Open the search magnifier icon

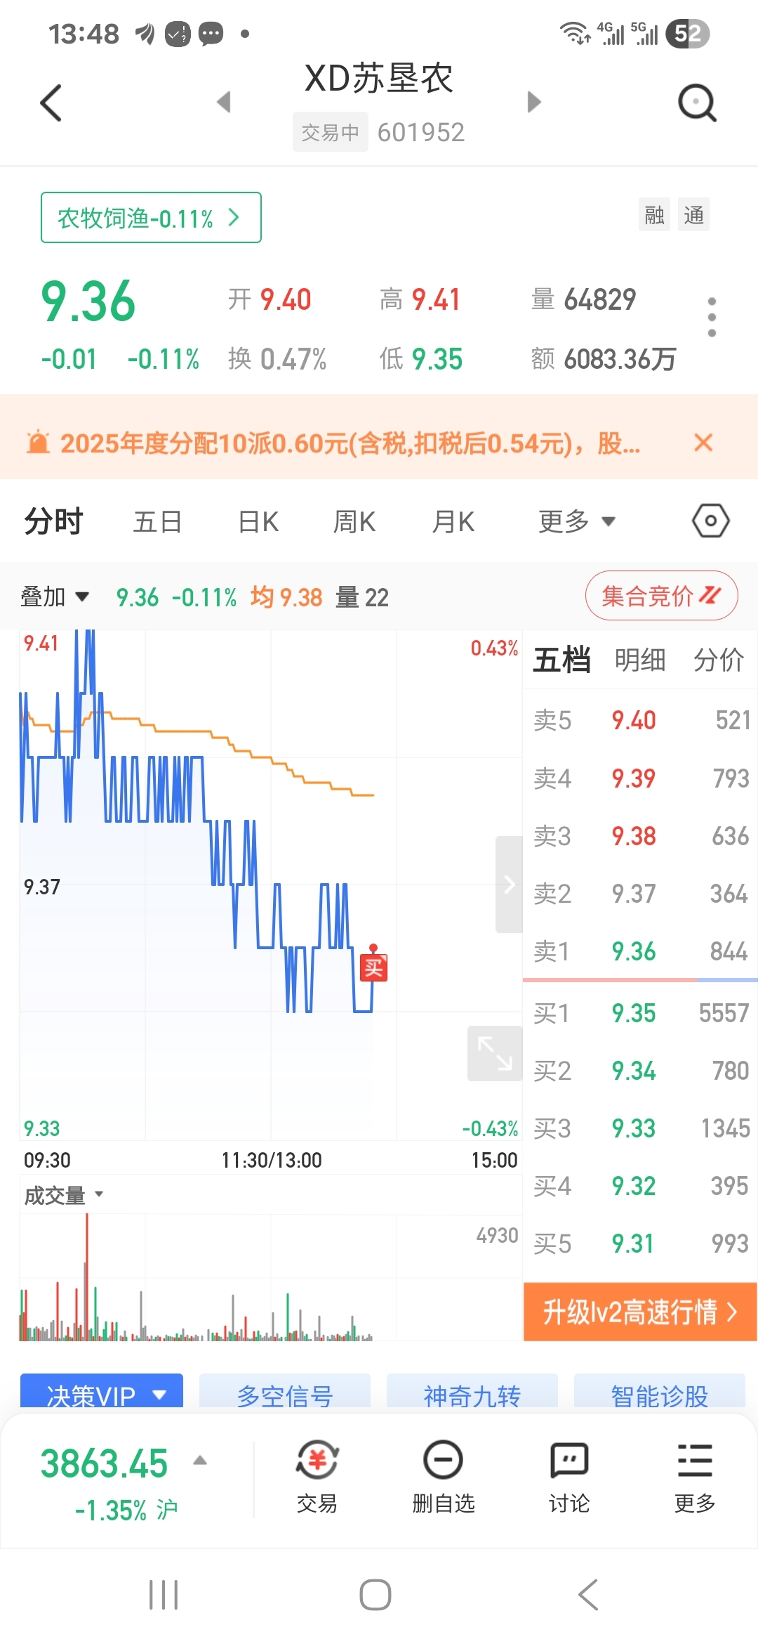[697, 103]
